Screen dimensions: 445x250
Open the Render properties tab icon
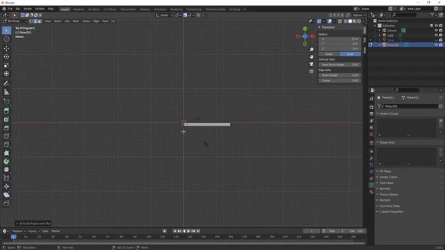371,107
